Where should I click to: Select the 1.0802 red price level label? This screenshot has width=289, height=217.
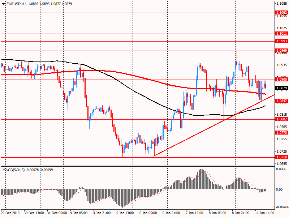tap(282, 119)
